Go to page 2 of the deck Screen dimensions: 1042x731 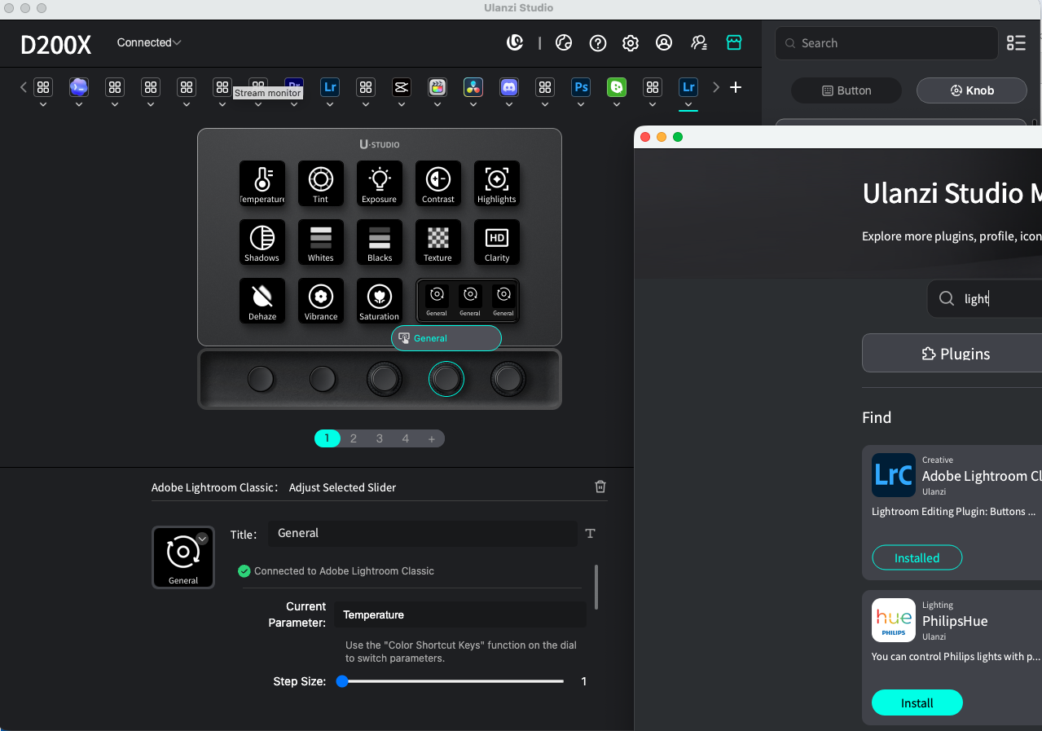[x=354, y=438]
